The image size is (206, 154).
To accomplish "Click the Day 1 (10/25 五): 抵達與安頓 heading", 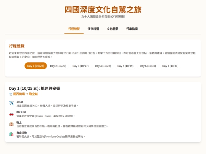I will [35, 88].
